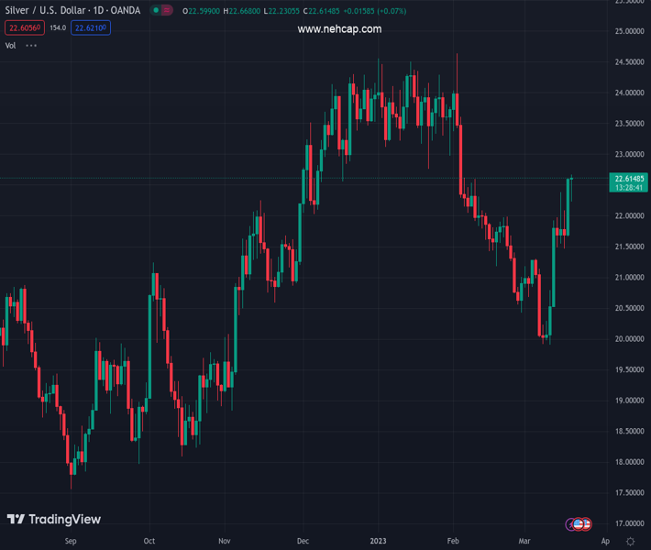The width and height of the screenshot is (651, 550).
Task: Click the front US flag economic event icon
Action: pos(579,523)
